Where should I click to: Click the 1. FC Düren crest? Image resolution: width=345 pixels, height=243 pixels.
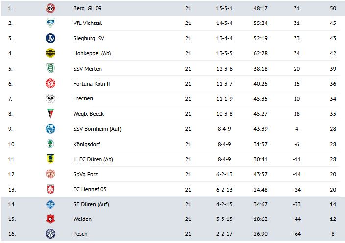[x=50, y=159]
